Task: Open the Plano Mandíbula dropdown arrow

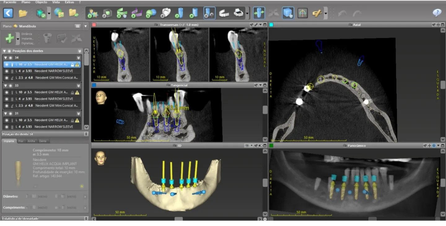Action: pyautogui.click(x=86, y=26)
